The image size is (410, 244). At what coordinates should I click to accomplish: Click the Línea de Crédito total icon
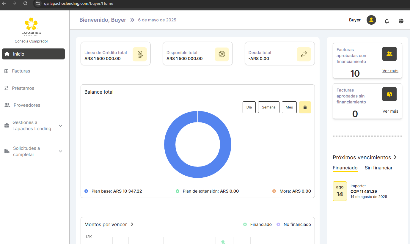[x=140, y=54]
